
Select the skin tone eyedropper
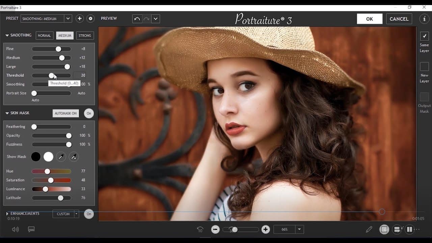61,157
